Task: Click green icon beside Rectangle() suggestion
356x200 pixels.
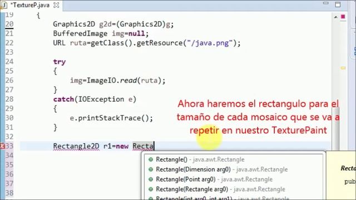Action: point(151,159)
